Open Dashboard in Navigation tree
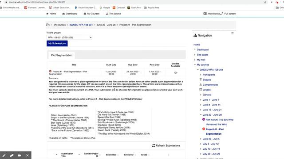This screenshot has height=159, width=284. tap(203, 49)
